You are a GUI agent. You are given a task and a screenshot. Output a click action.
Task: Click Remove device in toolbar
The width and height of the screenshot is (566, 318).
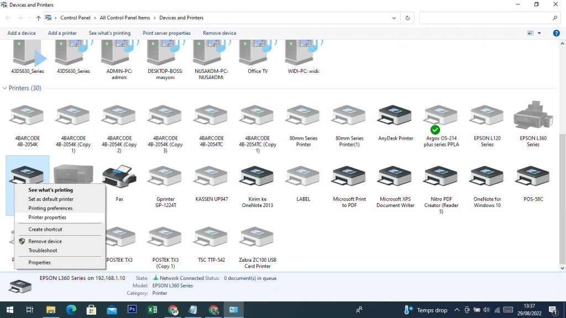219,33
